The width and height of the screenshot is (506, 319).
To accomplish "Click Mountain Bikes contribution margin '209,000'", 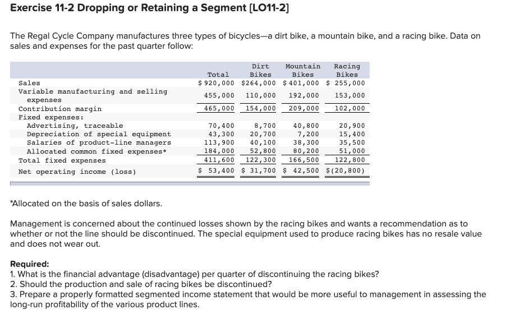I will (303, 108).
